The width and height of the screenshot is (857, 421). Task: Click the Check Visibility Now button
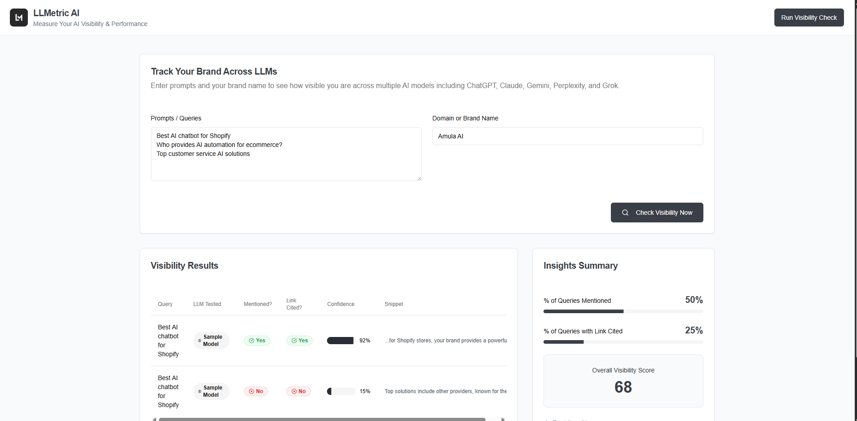point(657,213)
